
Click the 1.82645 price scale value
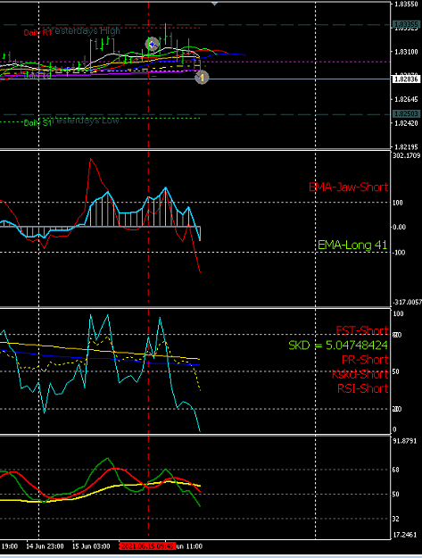click(x=406, y=99)
